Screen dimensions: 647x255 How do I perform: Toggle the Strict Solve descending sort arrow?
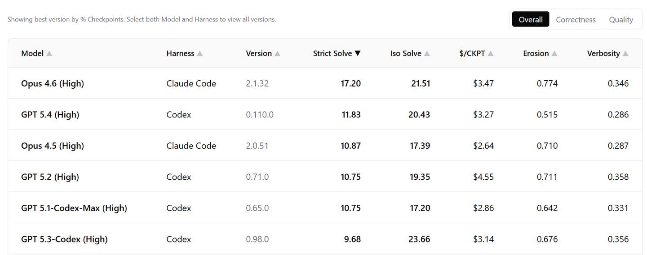[358, 53]
